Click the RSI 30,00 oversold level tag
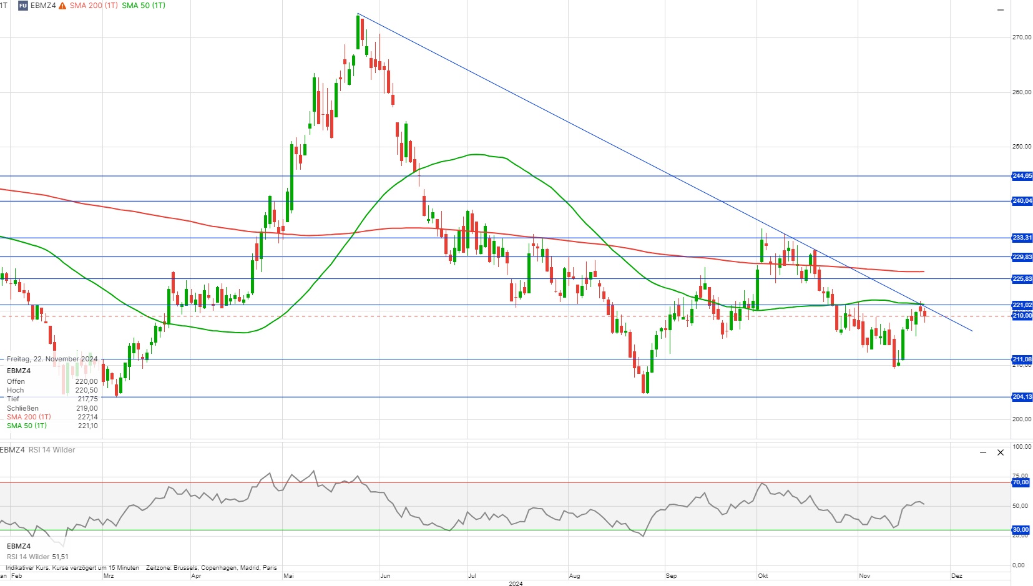Screen dimensions: 1033x586 coord(1021,530)
